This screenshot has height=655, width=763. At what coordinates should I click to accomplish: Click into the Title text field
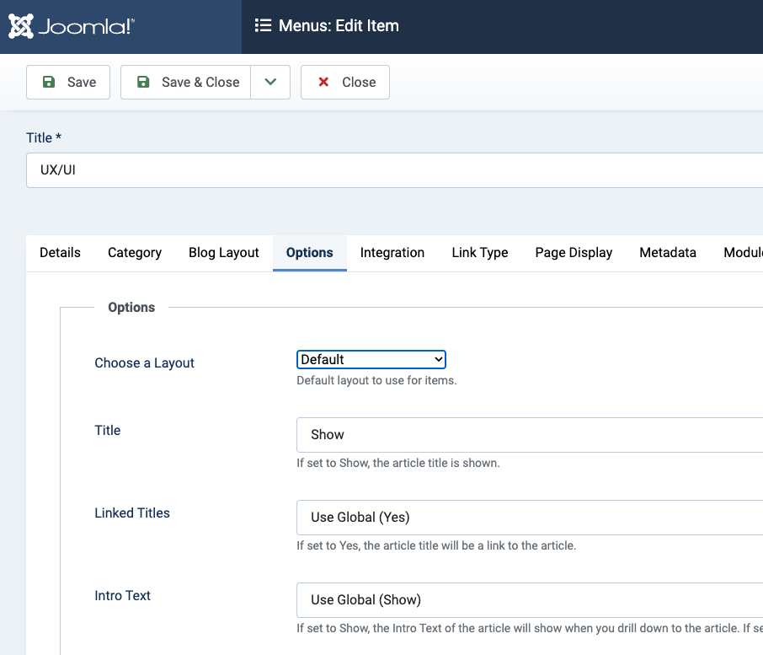[x=394, y=170]
